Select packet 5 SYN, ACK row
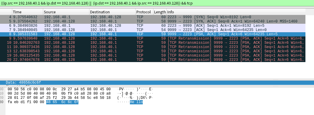The width and height of the screenshot is (314, 115). point(153,21)
